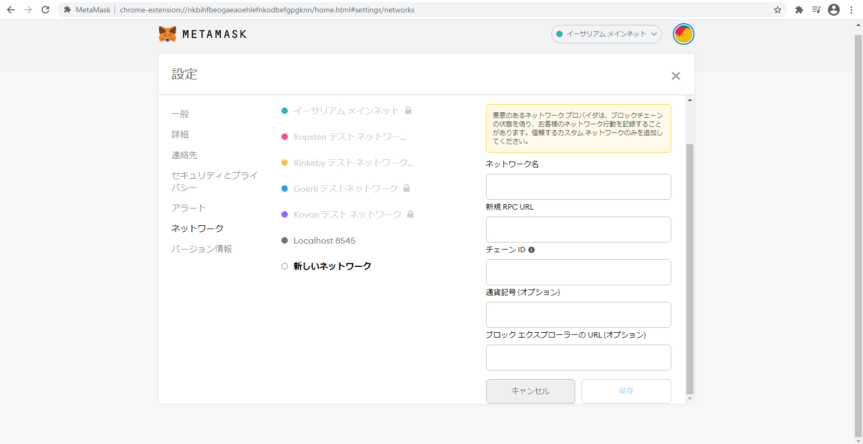
Task: Click the 新規 RPC URL input field
Action: [578, 230]
